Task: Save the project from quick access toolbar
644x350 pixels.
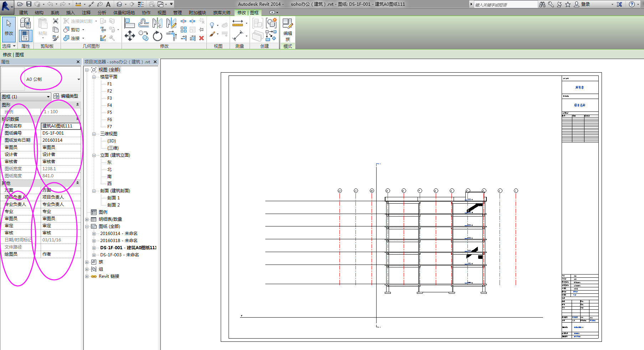Action: [x=29, y=4]
